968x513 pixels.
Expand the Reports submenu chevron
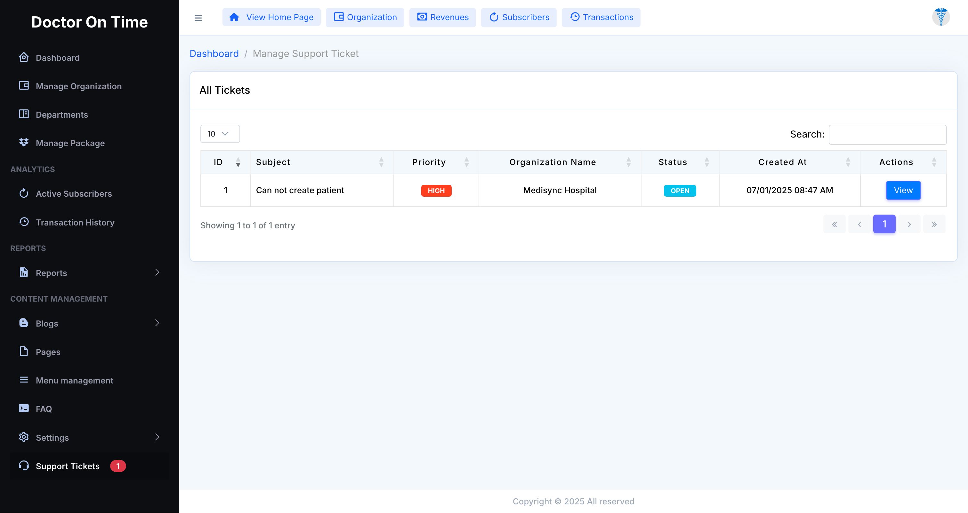coord(157,272)
